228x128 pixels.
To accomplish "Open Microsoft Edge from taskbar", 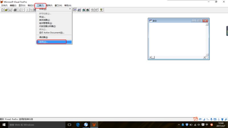I will (x=78, y=125).
